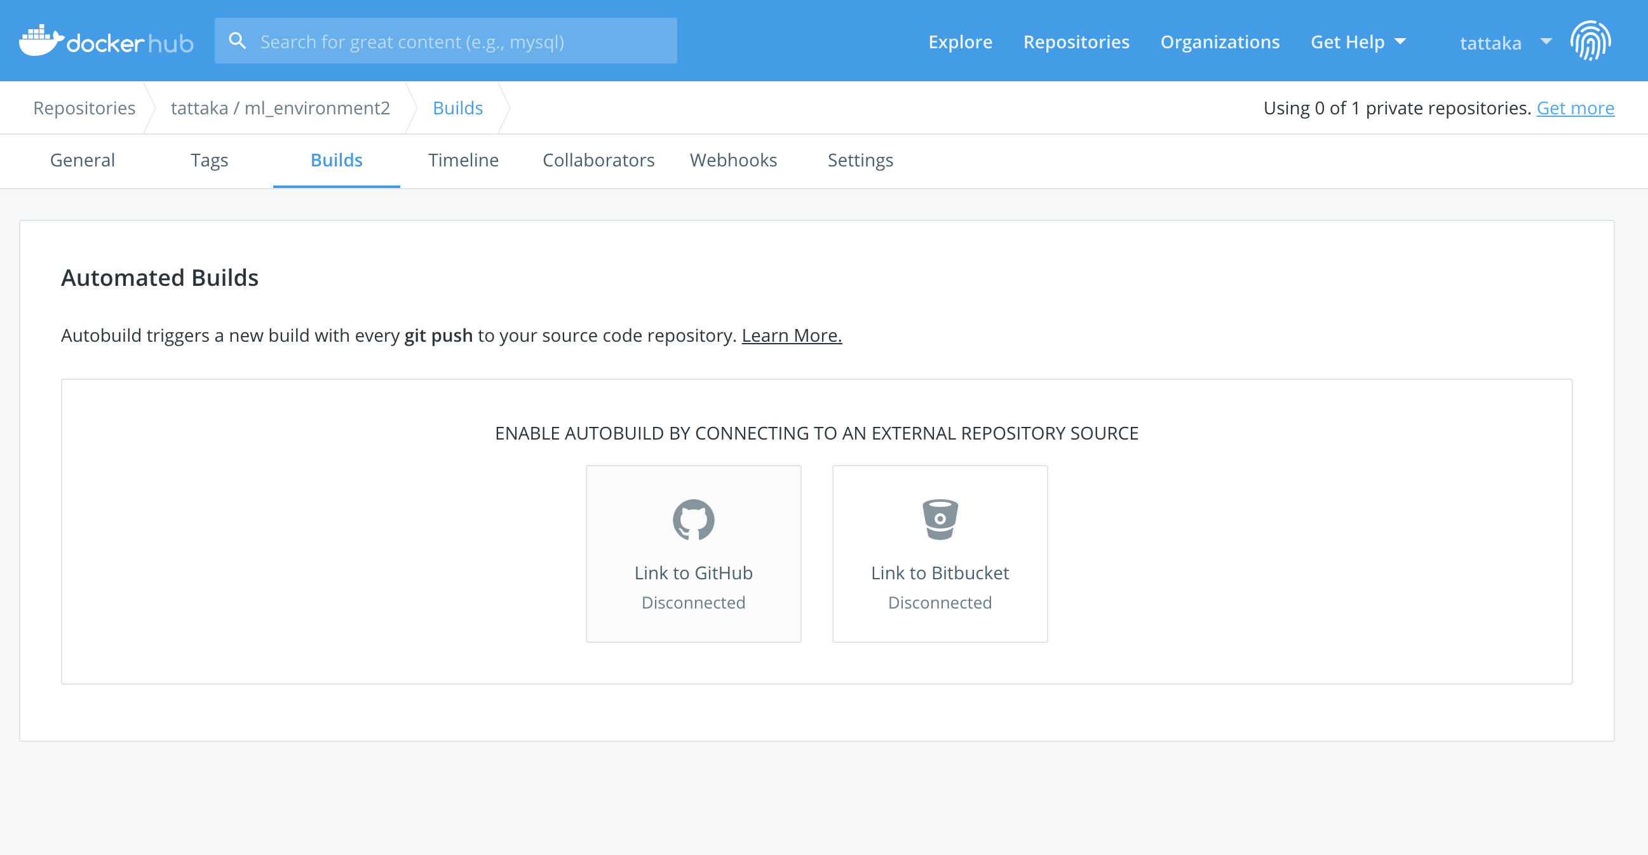Open the Learn More link
This screenshot has height=855, width=1648.
coord(792,335)
